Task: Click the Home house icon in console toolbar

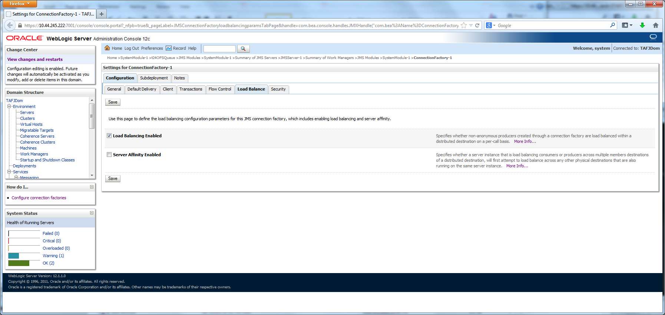Action: [107, 48]
